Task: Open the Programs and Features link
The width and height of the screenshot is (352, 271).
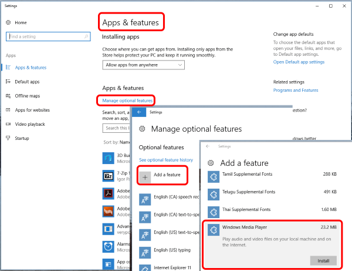Action: [x=296, y=90]
